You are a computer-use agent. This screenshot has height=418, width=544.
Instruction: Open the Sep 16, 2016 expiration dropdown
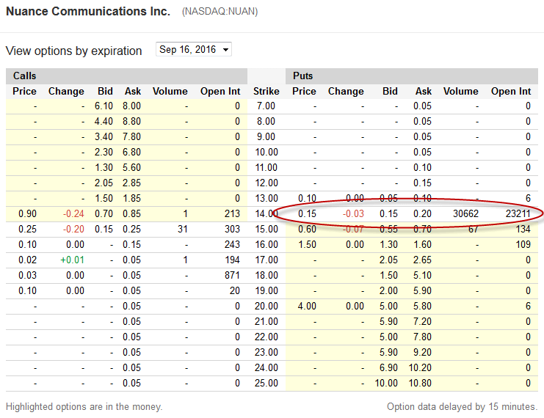[194, 50]
